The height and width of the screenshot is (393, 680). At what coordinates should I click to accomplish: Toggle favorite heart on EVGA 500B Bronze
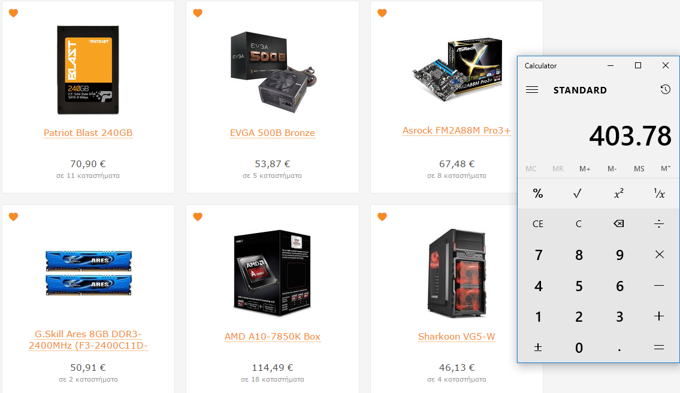(198, 13)
